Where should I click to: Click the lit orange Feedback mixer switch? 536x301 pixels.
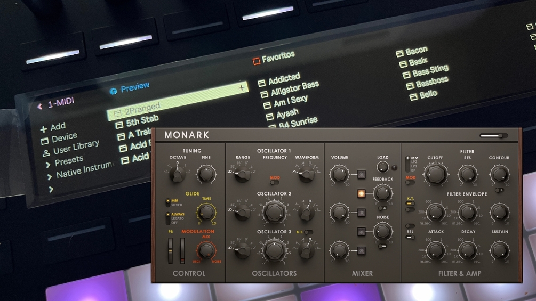pos(361,193)
